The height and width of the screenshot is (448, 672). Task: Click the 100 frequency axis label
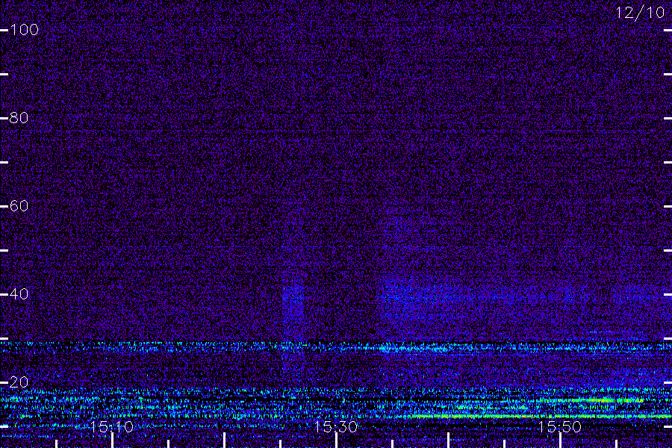coord(24,30)
